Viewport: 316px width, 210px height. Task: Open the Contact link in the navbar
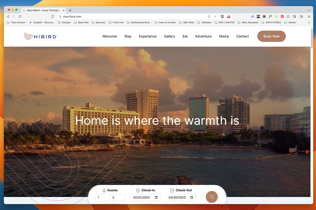click(x=242, y=36)
